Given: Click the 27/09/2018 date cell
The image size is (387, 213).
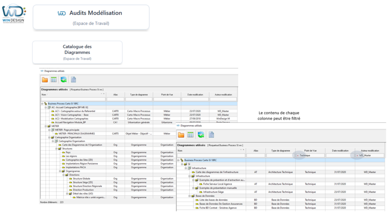Looking at the screenshot, I should pyautogui.click(x=195, y=119).
